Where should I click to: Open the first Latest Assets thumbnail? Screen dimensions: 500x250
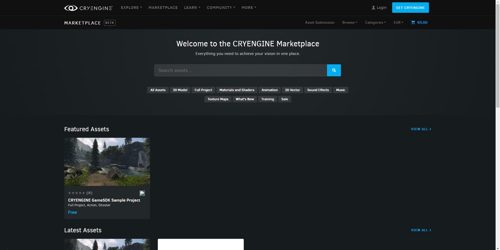(107, 245)
